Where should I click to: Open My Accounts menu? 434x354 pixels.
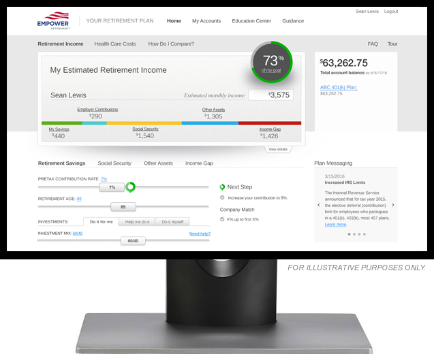pyautogui.click(x=206, y=21)
